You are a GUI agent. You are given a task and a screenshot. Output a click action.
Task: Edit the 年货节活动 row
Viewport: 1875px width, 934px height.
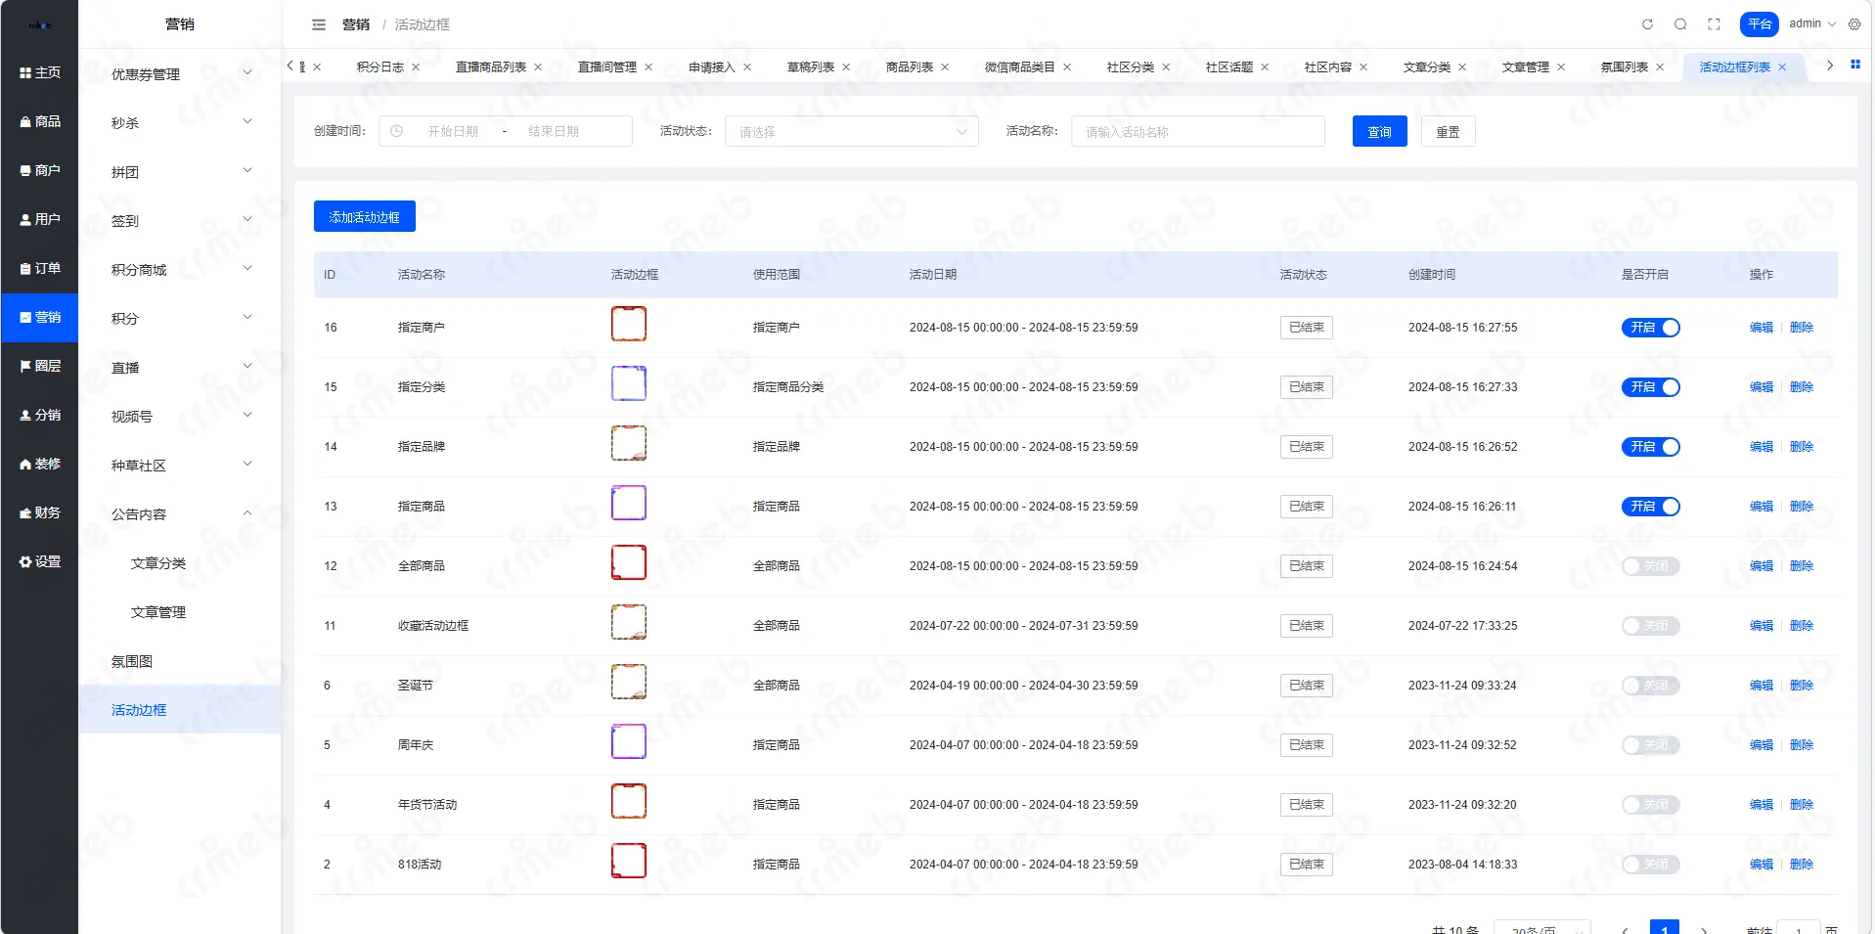[1761, 805]
